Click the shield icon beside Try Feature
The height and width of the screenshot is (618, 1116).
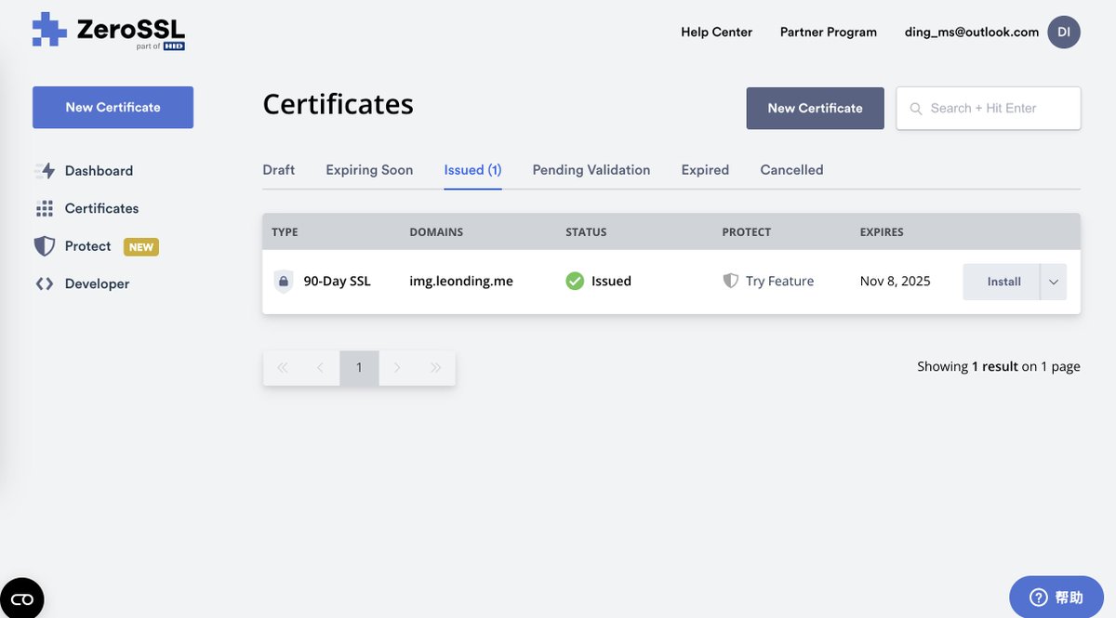(x=731, y=281)
